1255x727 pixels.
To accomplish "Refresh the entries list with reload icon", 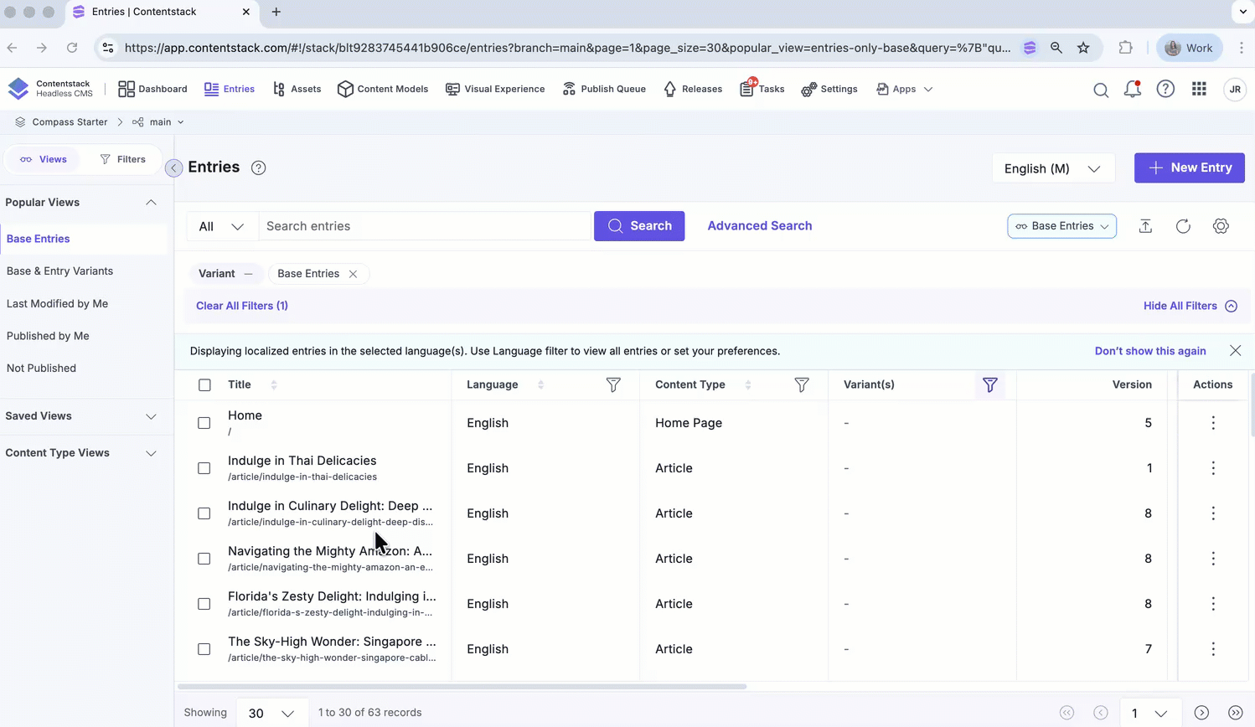I will [x=1183, y=226].
